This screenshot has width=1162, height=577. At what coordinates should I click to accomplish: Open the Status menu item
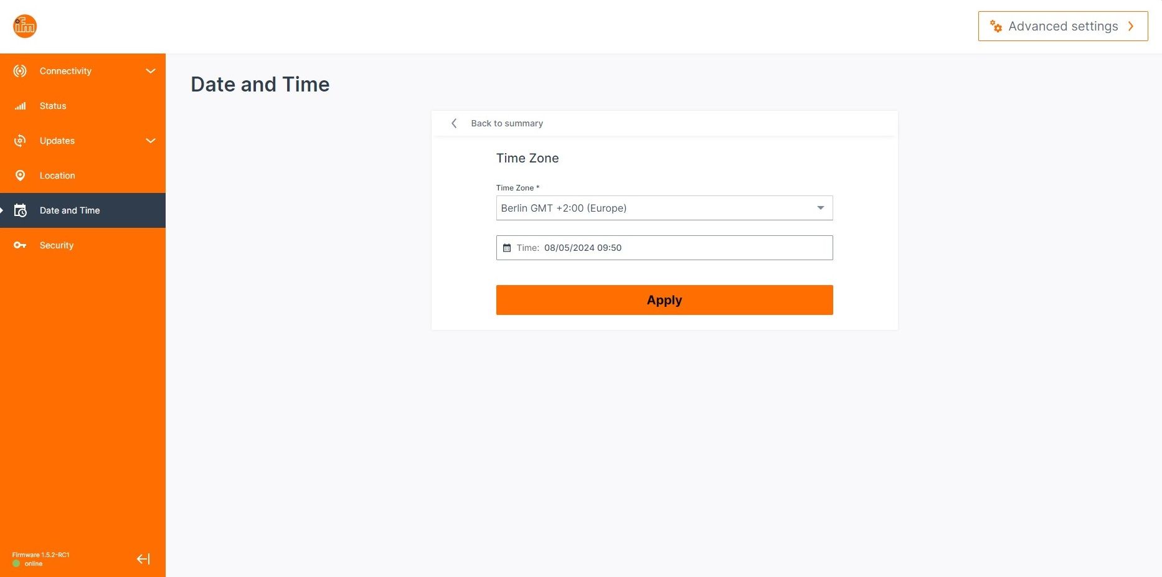[53, 106]
